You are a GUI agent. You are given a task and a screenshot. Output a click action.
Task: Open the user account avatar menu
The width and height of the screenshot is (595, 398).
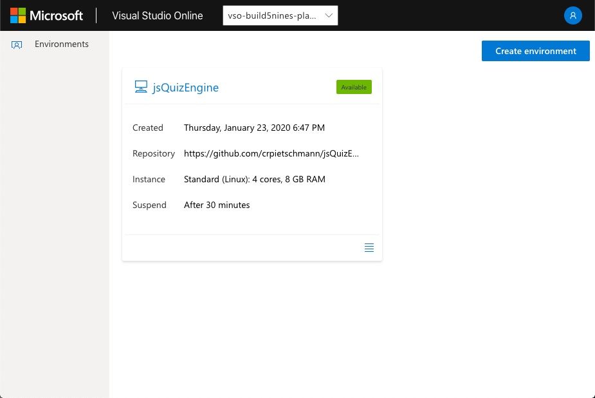point(572,15)
